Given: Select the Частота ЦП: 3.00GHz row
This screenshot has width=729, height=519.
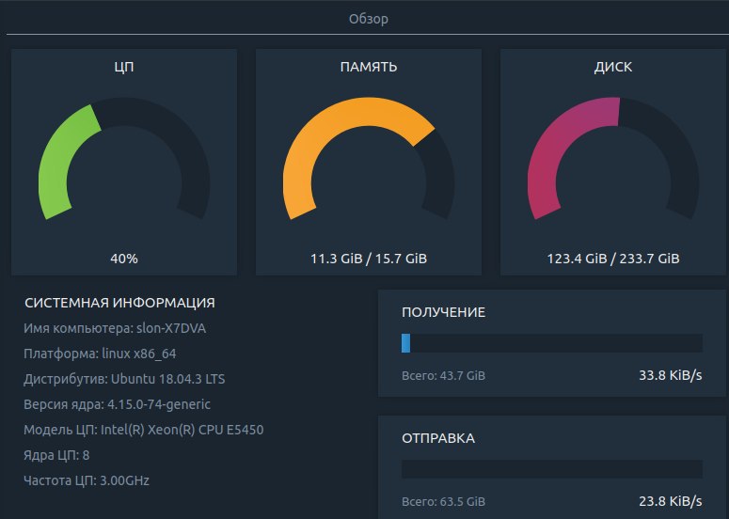Looking at the screenshot, I should click(x=87, y=480).
